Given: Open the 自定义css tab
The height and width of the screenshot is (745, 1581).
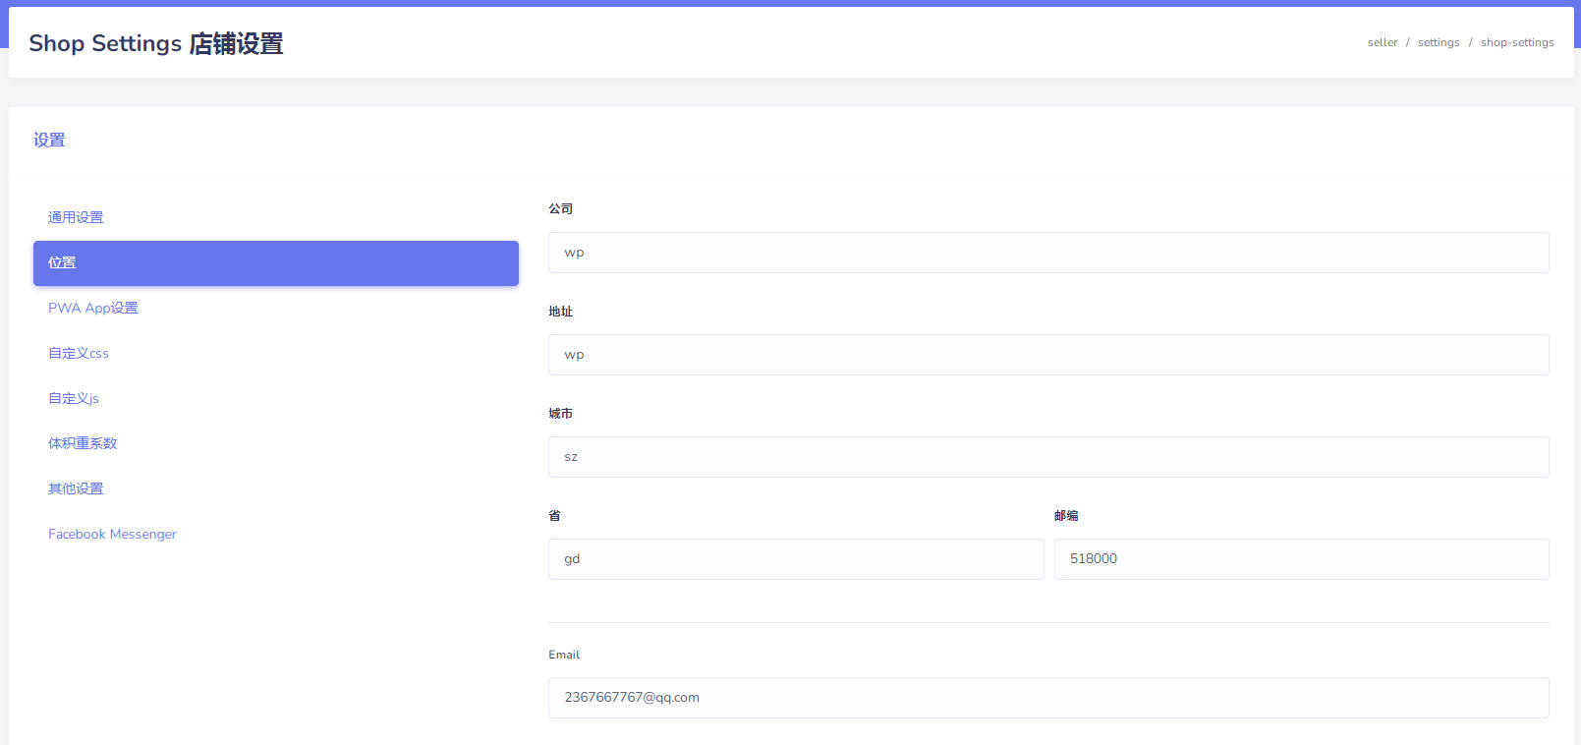Looking at the screenshot, I should 79,353.
